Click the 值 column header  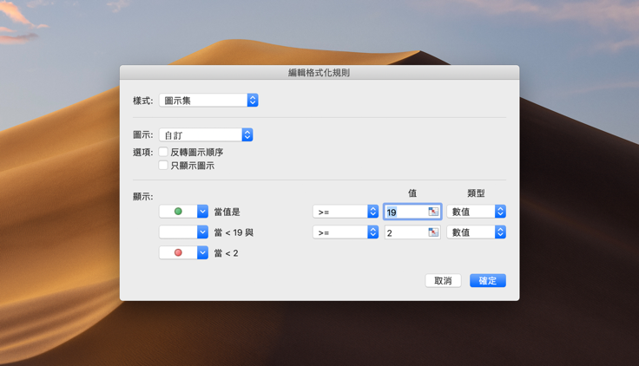tap(412, 193)
